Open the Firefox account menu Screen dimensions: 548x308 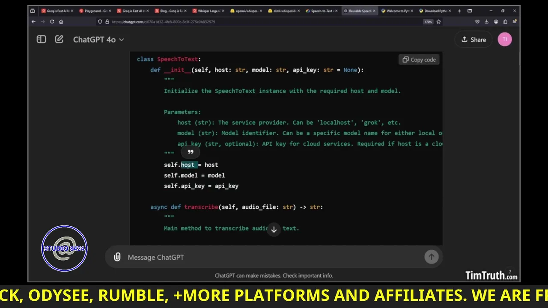496,22
